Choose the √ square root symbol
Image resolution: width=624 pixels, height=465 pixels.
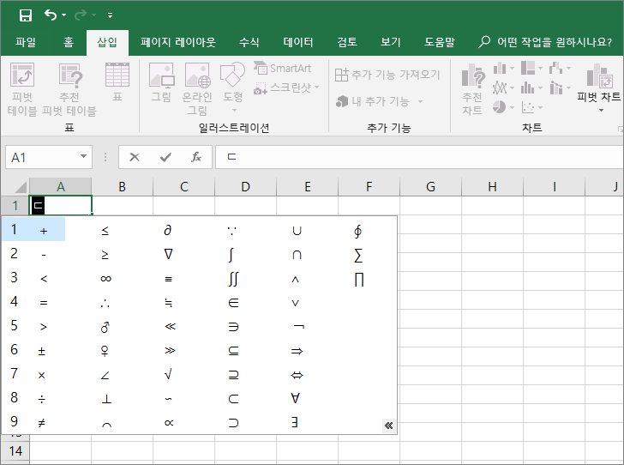(x=168, y=374)
